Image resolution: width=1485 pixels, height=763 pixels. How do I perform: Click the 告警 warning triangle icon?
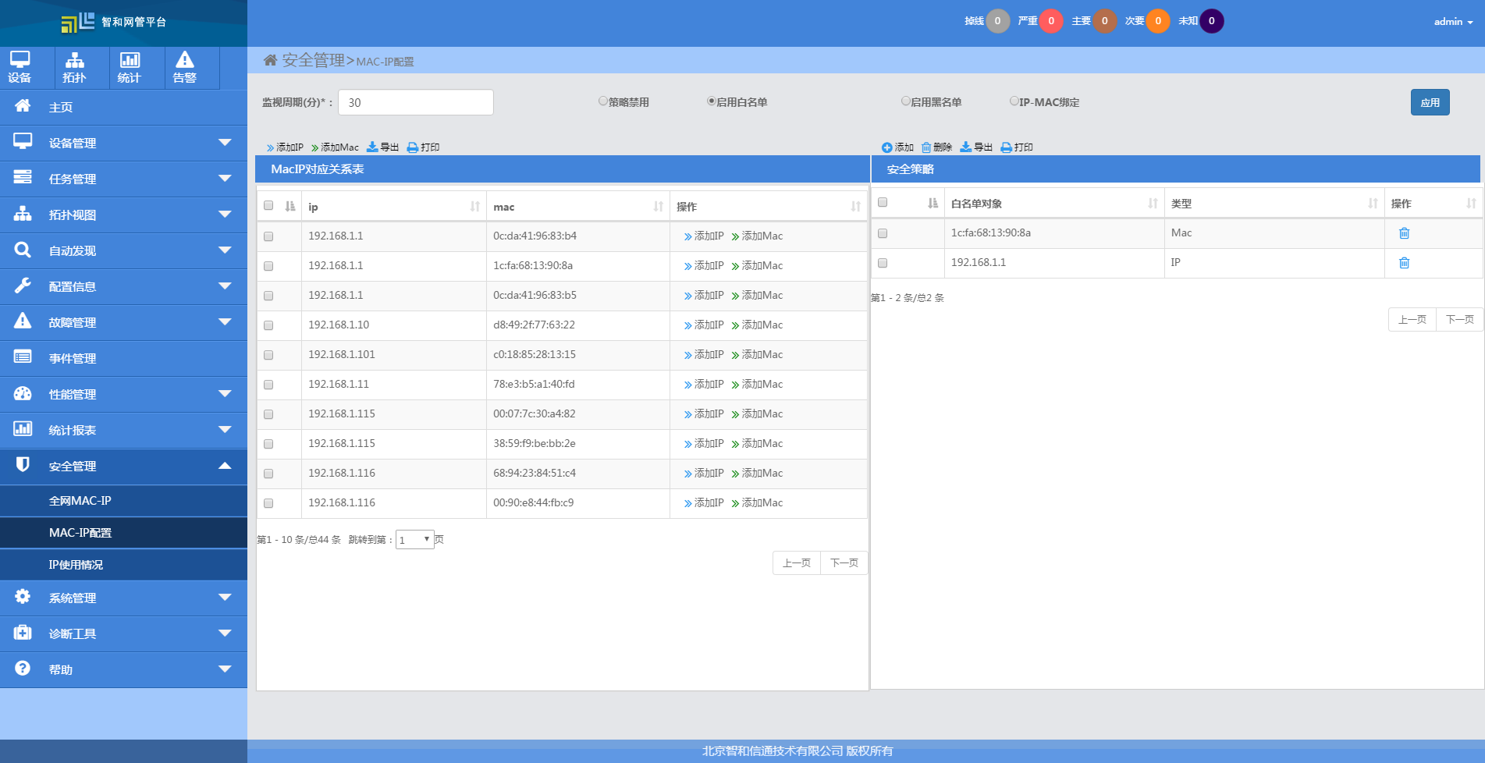185,61
